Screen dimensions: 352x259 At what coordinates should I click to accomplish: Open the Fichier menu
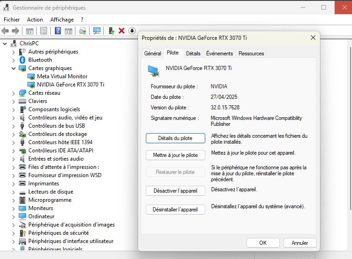12,20
